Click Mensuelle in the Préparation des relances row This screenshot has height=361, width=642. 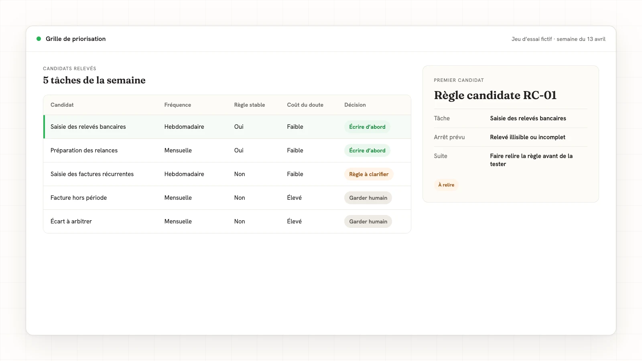[178, 150]
